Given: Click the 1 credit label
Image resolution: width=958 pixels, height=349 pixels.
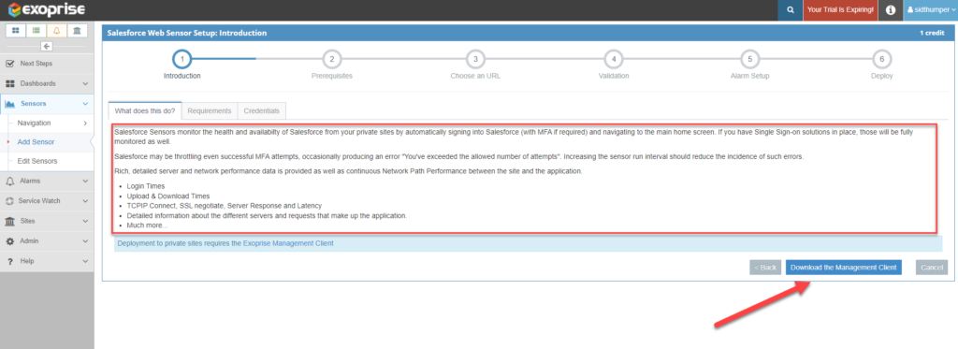Looking at the screenshot, I should coord(932,33).
